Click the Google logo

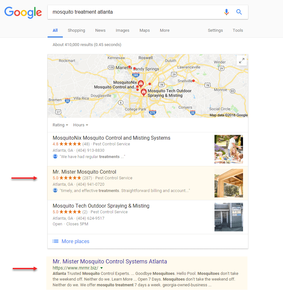tap(23, 12)
